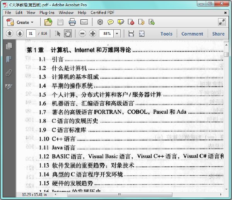Open the Create dropdown arrow
This screenshot has height=200, width=232.
point(32,22)
